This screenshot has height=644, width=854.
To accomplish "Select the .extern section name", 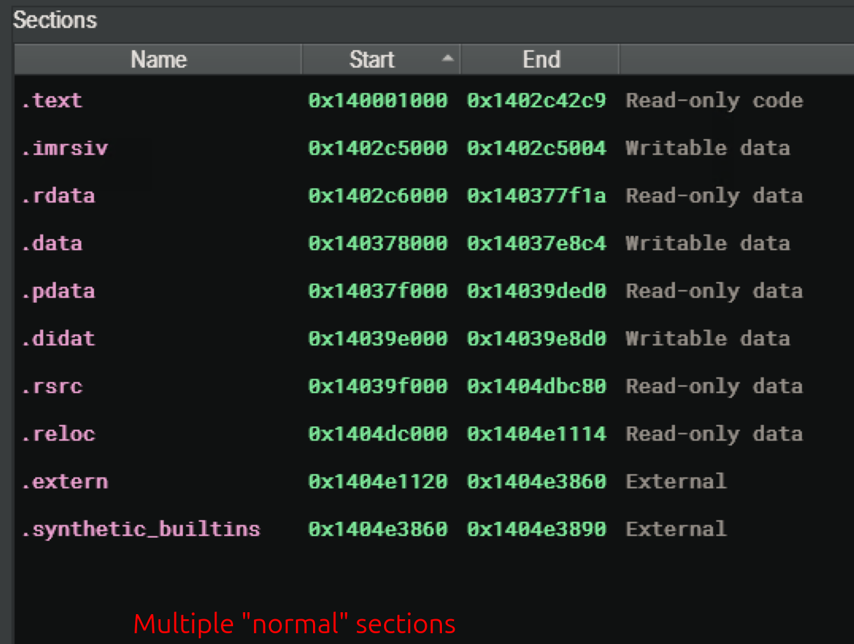I will (65, 481).
